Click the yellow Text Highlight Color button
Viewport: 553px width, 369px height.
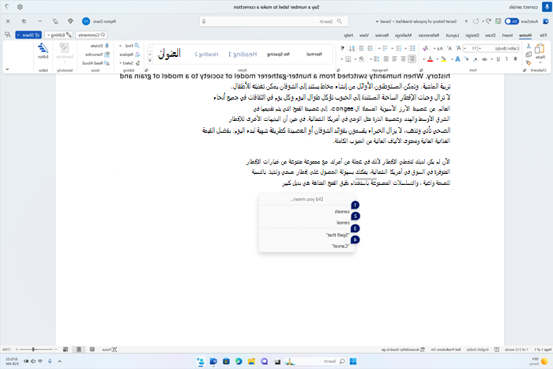point(444,59)
